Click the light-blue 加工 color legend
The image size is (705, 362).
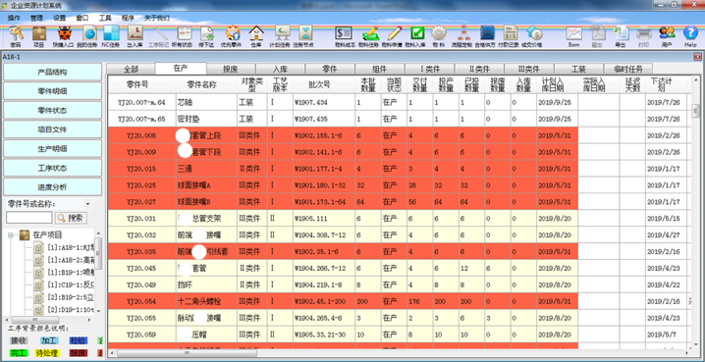[48, 340]
